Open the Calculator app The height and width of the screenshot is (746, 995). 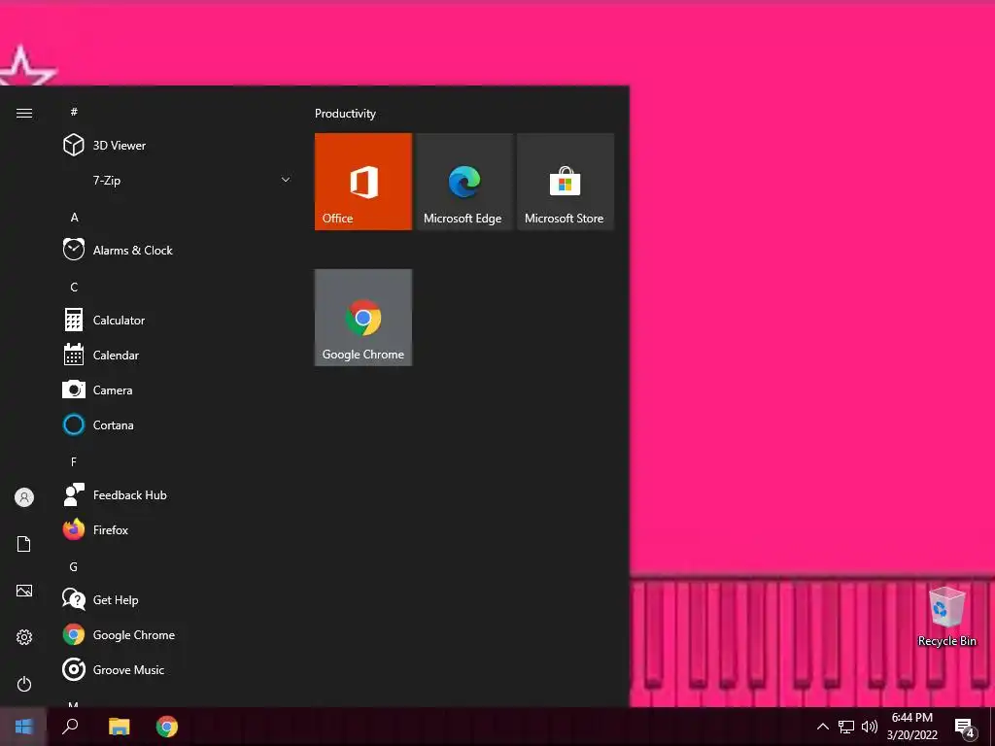point(178,321)
